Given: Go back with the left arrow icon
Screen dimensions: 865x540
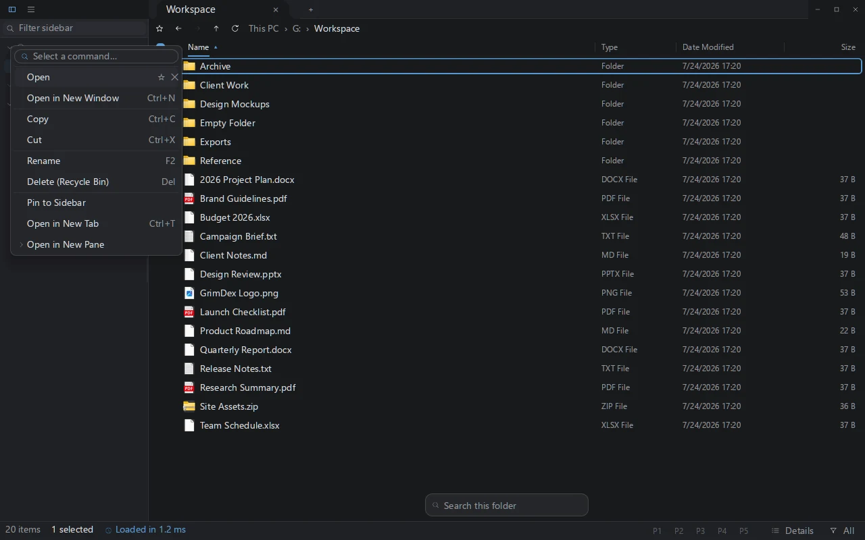Looking at the screenshot, I should (178, 28).
